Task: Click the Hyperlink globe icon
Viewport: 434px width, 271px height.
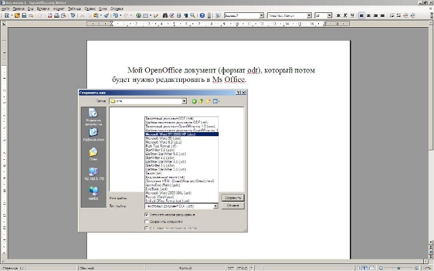Action: 138,16
